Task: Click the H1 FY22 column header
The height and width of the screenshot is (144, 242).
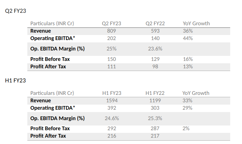Action: tap(155, 93)
